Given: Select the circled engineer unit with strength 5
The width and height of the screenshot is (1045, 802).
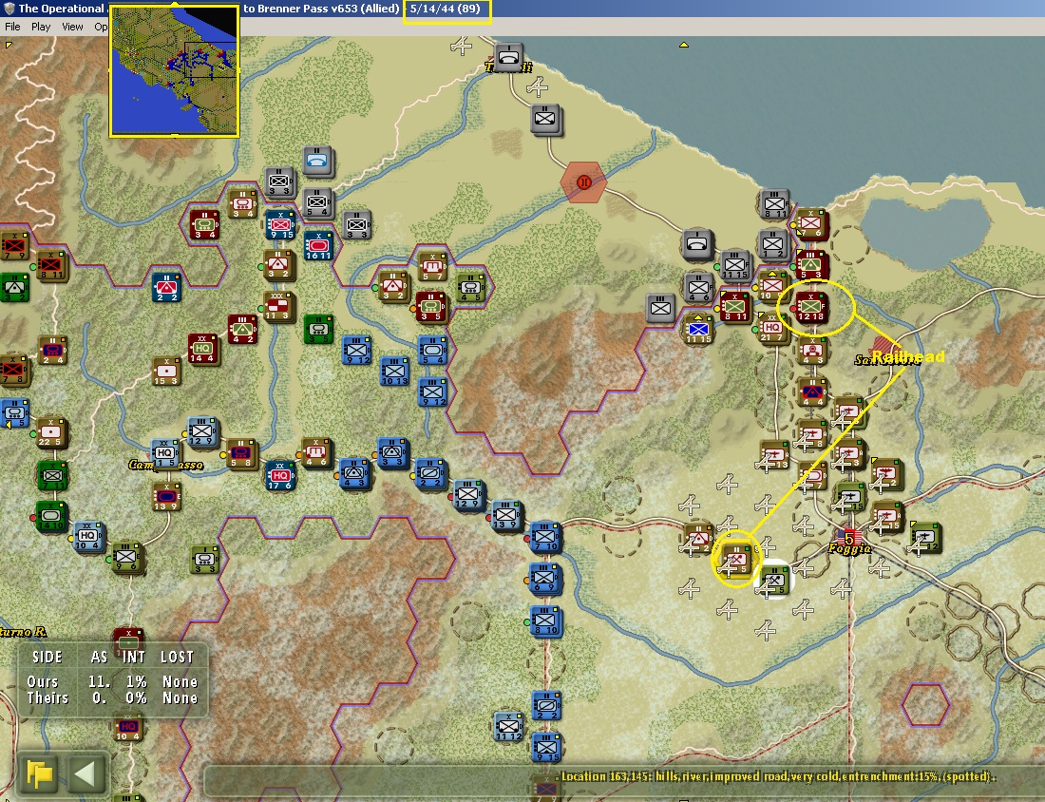Looking at the screenshot, I should tap(735, 559).
